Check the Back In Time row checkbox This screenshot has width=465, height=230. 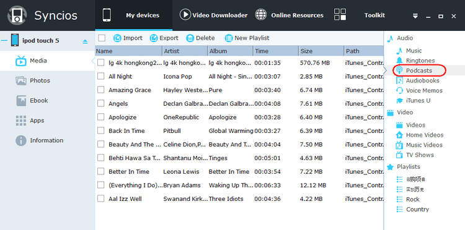[101, 130]
